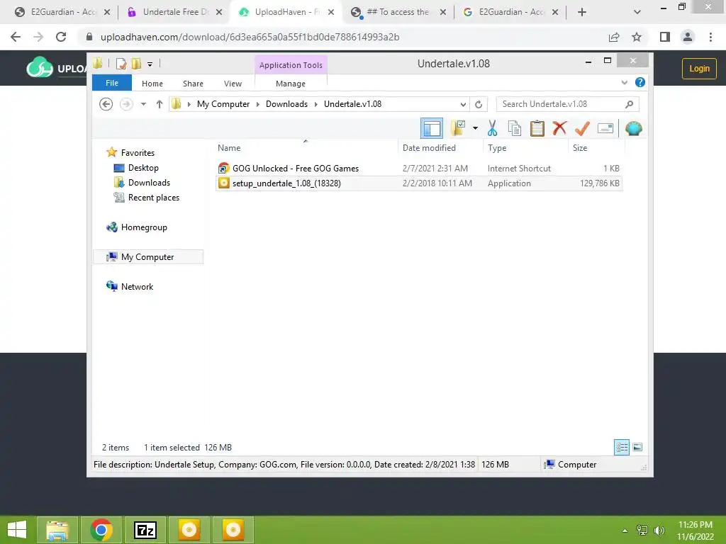Open the Home ribbon tab
726x544 pixels.
pyautogui.click(x=152, y=84)
